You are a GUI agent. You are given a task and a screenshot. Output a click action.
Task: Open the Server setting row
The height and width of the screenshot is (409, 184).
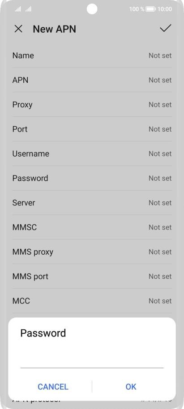coord(92,203)
